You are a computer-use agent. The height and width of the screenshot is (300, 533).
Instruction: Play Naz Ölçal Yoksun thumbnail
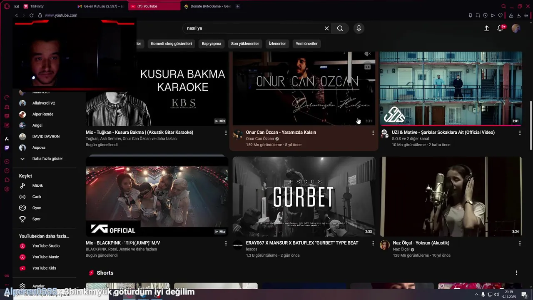point(451,197)
